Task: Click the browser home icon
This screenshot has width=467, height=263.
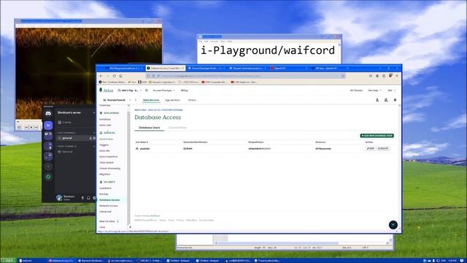Action: tap(120, 76)
